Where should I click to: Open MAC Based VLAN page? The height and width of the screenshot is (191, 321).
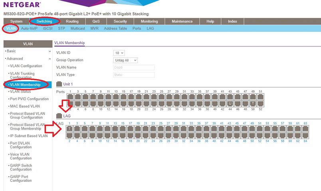point(25,106)
